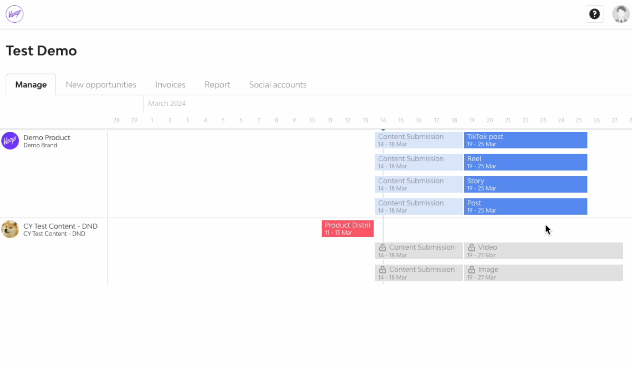
Task: Click day 1 in the date ruler
Action: pyautogui.click(x=152, y=120)
